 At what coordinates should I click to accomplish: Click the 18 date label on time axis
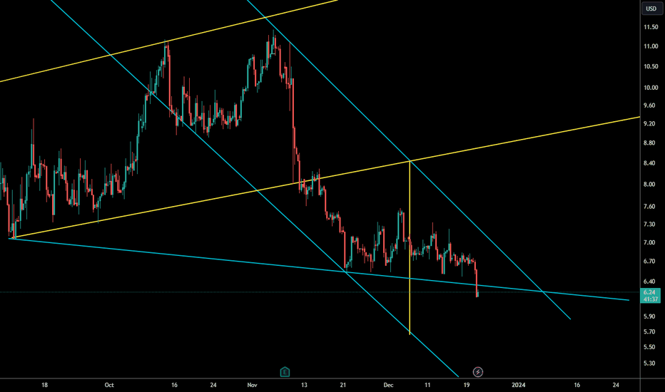tap(44, 385)
